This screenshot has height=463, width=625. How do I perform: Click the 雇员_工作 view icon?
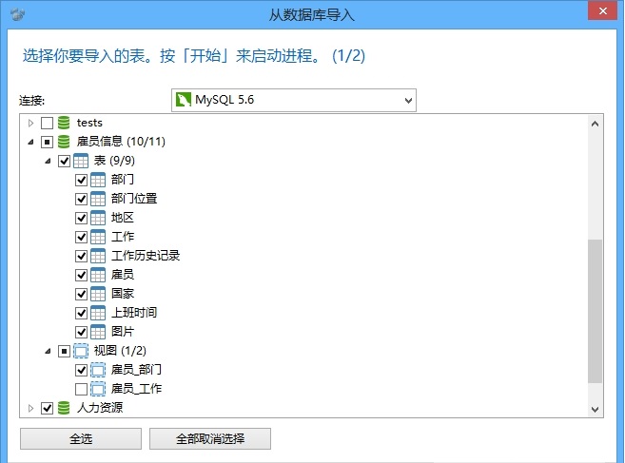[98, 389]
